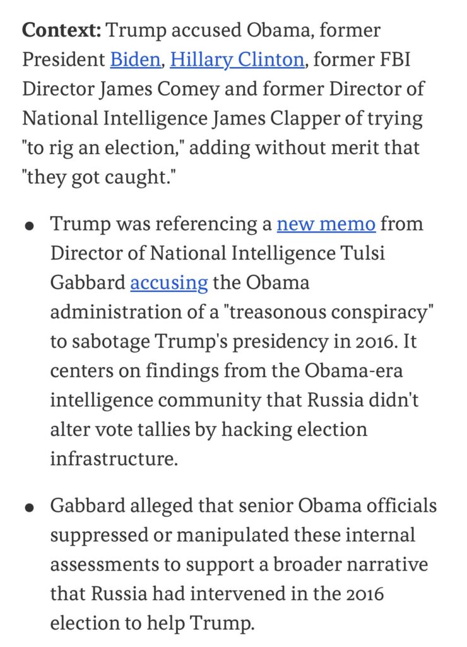Click the quote 'they got caught.'

click(99, 178)
